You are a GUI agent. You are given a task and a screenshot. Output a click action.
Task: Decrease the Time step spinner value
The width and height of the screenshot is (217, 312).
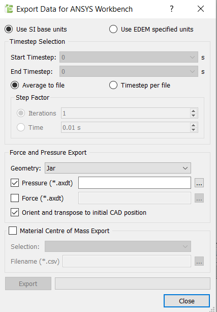(x=194, y=130)
